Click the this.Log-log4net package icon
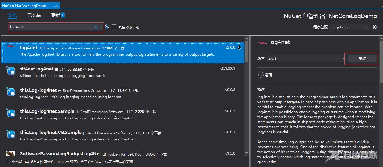This screenshot has height=167, width=383. coord(11,92)
